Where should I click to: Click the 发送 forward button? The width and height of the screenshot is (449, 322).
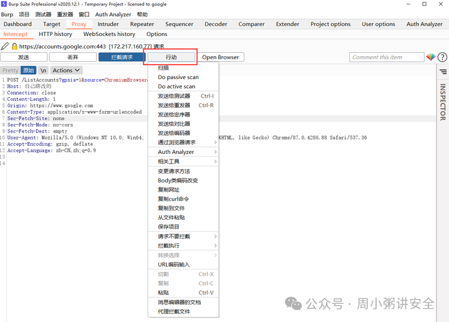pos(24,57)
